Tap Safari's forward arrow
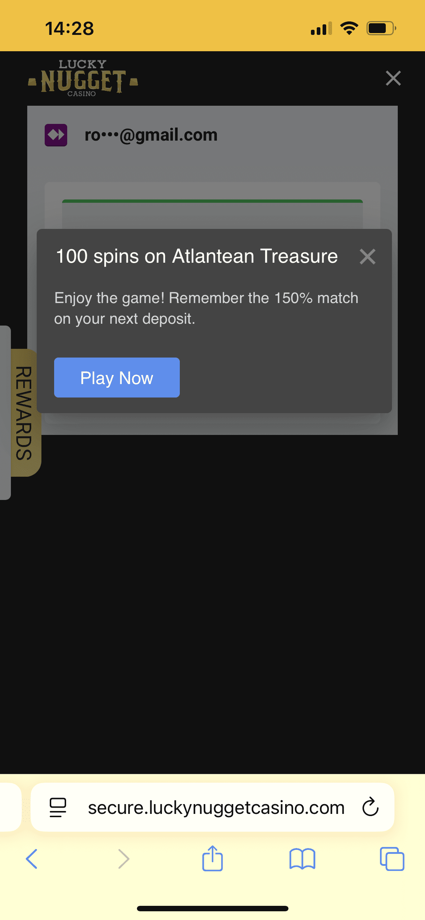Image resolution: width=425 pixels, height=920 pixels. [124, 859]
